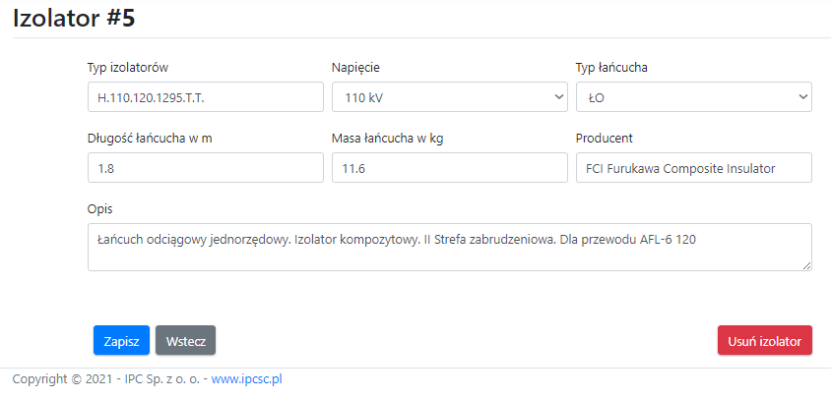Open the www.ipcsc.pl footer link
This screenshot has width=831, height=399.
(247, 378)
